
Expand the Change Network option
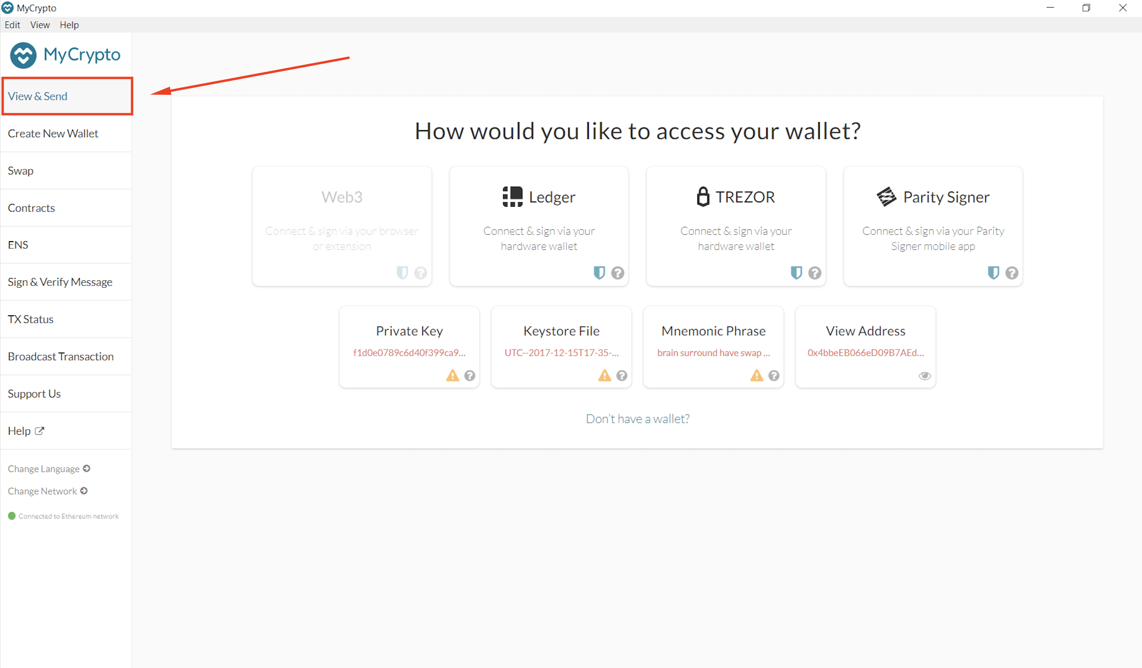48,491
